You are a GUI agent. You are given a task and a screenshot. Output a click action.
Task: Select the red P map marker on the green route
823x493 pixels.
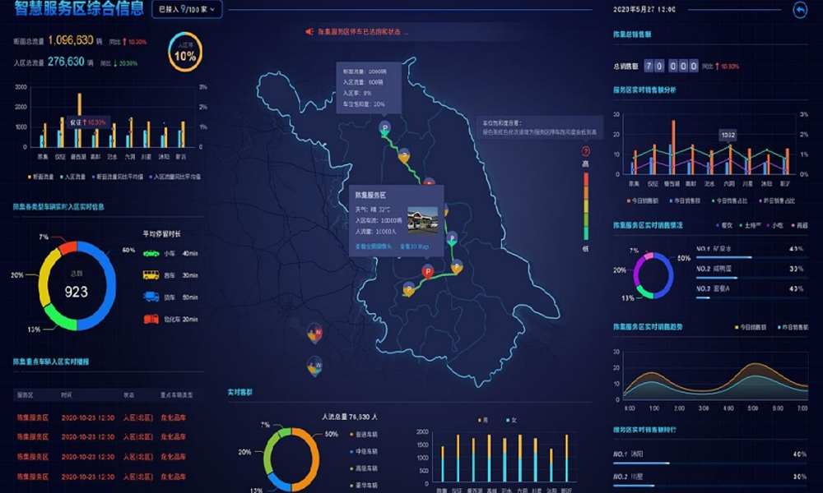428,272
